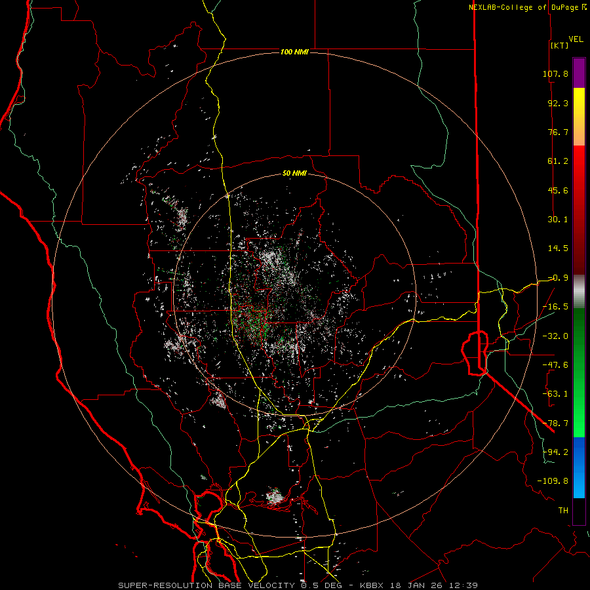Click the 14.5 velocity scale value
590x590 pixels.
[558, 248]
